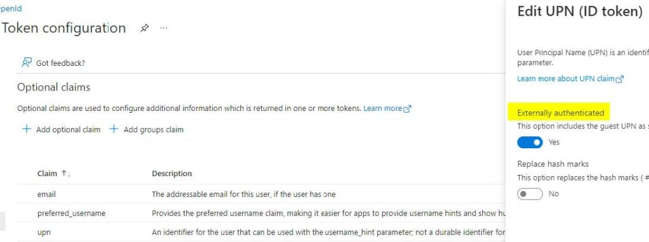This screenshot has height=242, width=649.
Task: Click Add optional claim button
Action: tap(61, 129)
